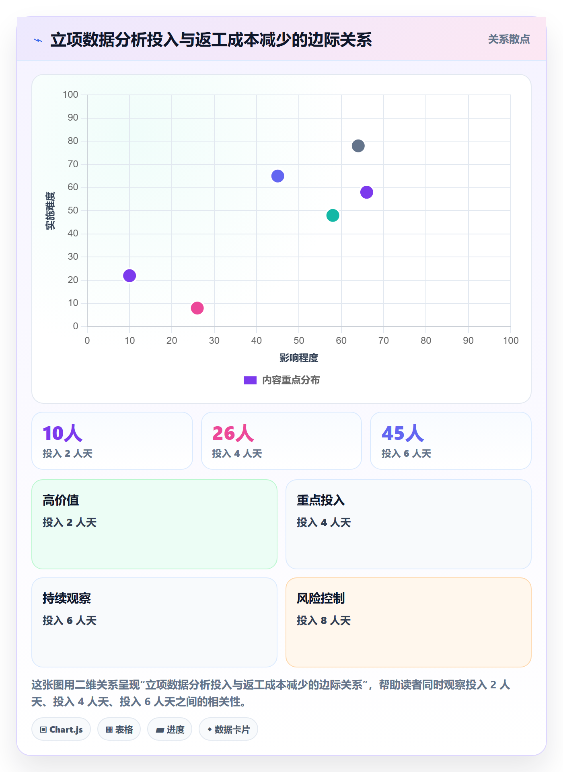Open the 持续观察 quadrant card
The image size is (563, 772).
[x=154, y=622]
